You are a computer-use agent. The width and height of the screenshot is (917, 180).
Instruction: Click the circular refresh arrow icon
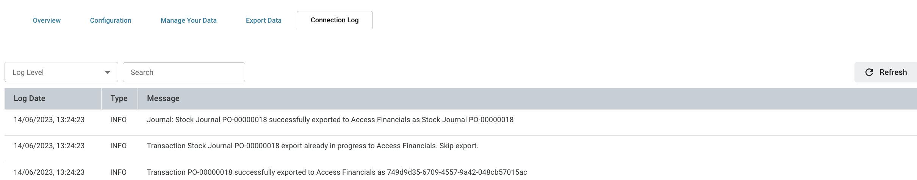coord(869,72)
